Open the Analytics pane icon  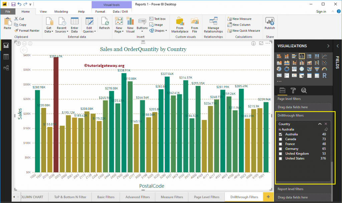click(304, 91)
